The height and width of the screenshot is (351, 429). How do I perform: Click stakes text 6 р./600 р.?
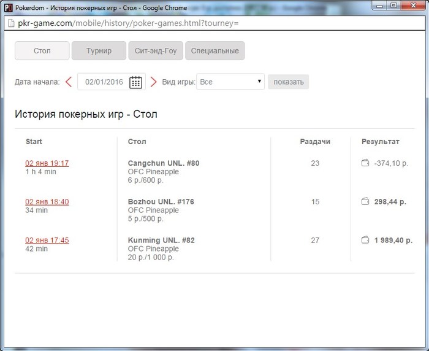tap(146, 180)
